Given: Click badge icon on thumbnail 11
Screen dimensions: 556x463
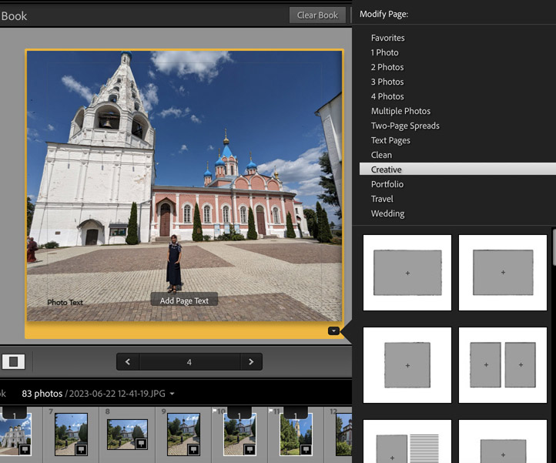Looking at the screenshot, I should 306,449.
